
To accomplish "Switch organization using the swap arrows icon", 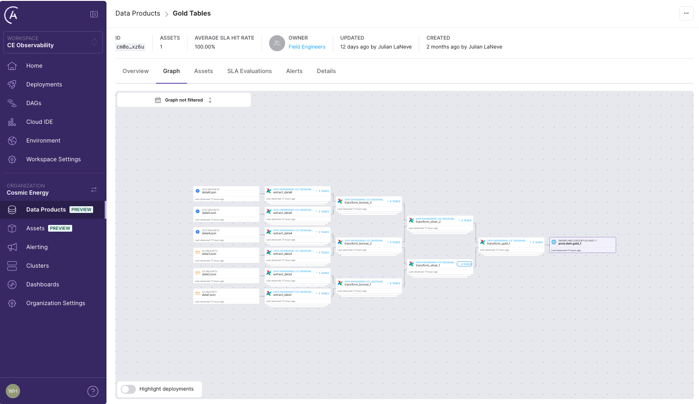I will [x=94, y=190].
